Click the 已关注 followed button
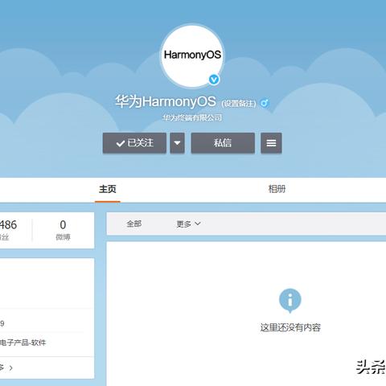Screen dimensions: 386x386 point(134,143)
